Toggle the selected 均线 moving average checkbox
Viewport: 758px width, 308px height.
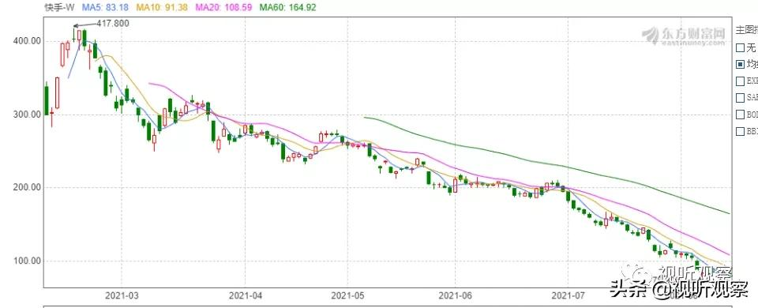pyautogui.click(x=740, y=64)
